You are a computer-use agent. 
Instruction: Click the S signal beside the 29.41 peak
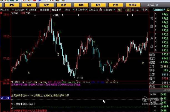point(54,24)
